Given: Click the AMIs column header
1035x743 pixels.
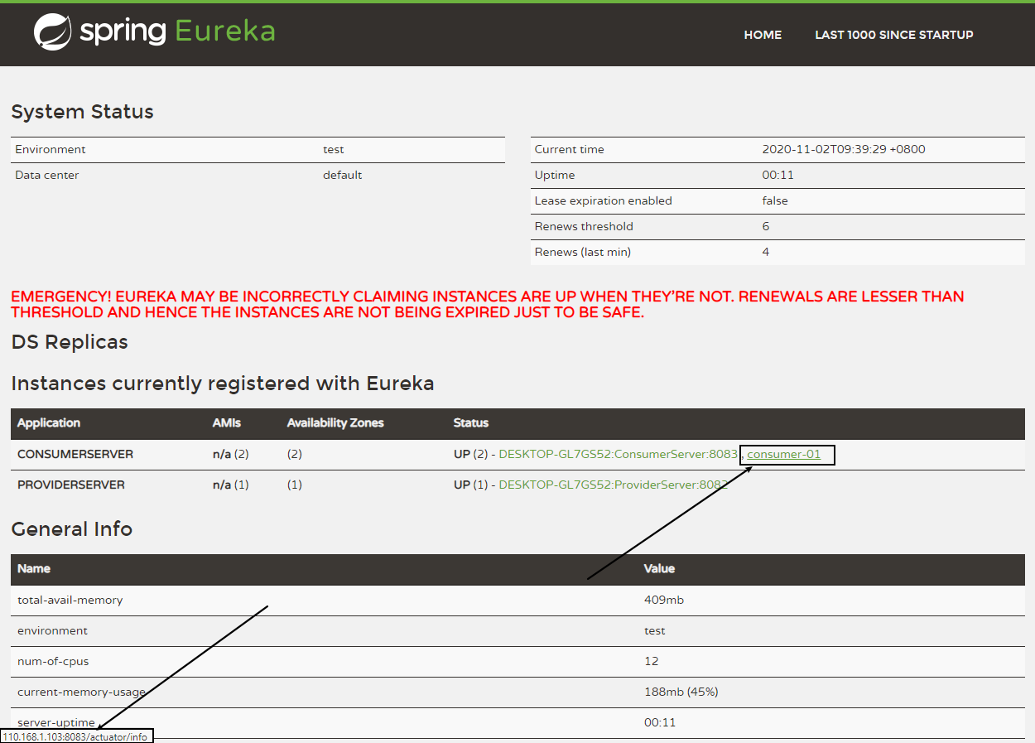Looking at the screenshot, I should [x=227, y=422].
